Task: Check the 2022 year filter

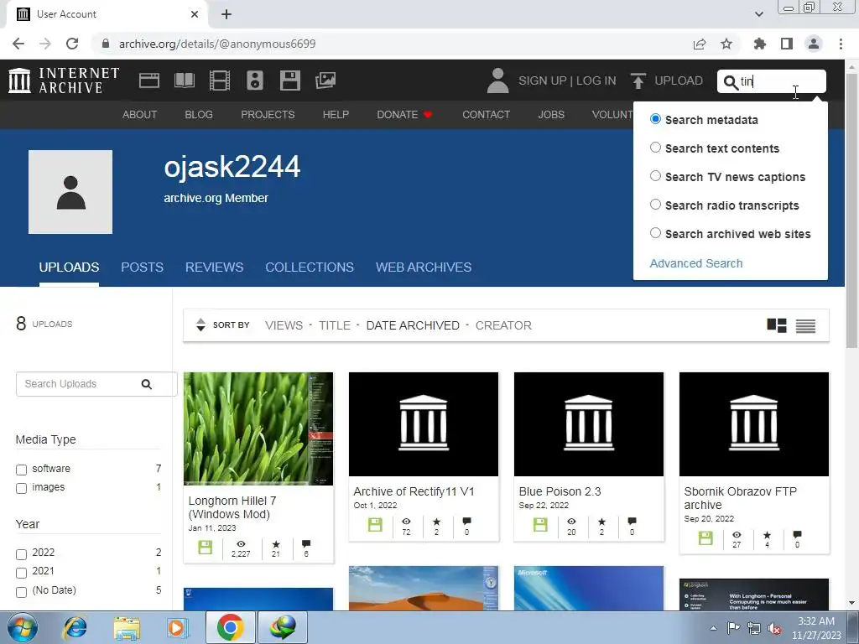Action: (21, 554)
